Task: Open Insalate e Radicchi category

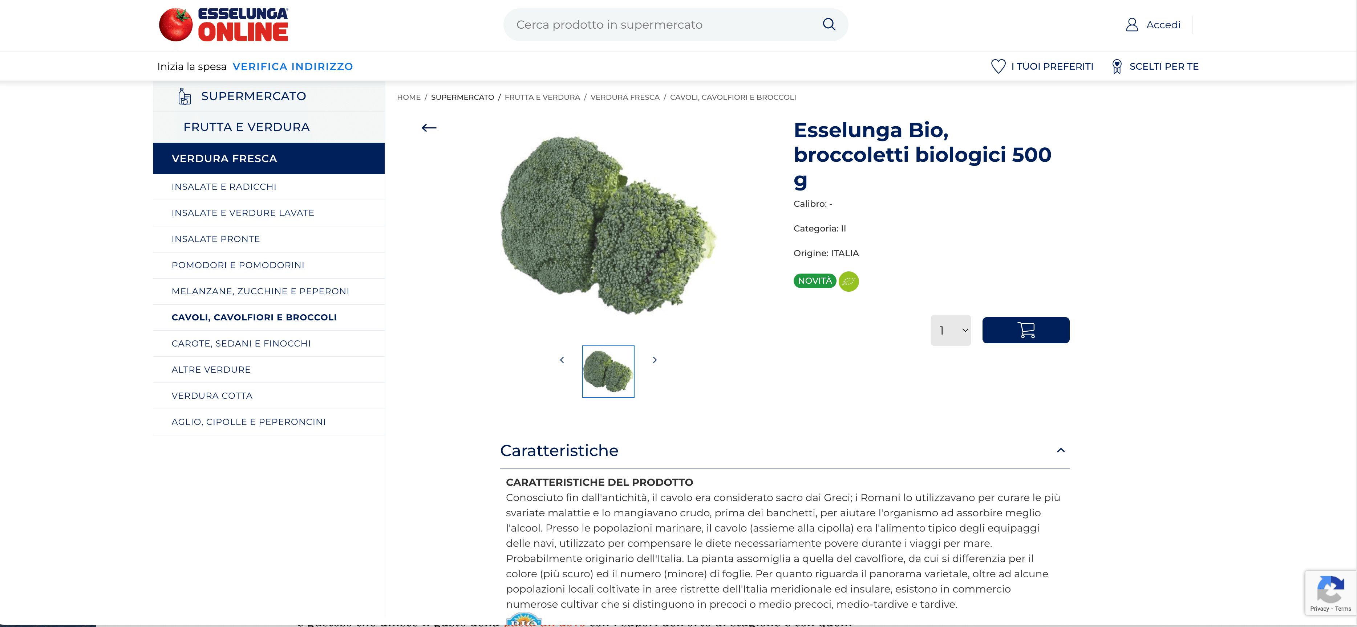Action: click(224, 187)
